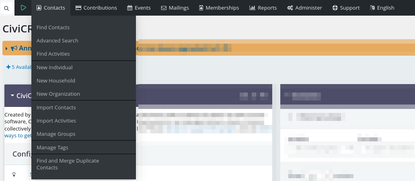Click the green play triangle icon

(23, 8)
